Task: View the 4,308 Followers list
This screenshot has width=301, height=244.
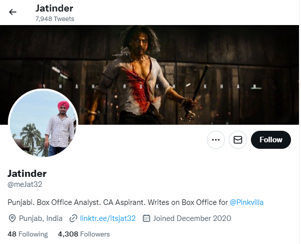Action: 84,234
